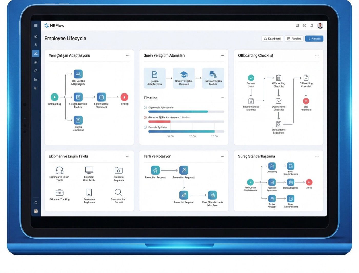The height and width of the screenshot is (273, 359).
Task: Open the chat messages icon in header
Action: [x=297, y=25]
